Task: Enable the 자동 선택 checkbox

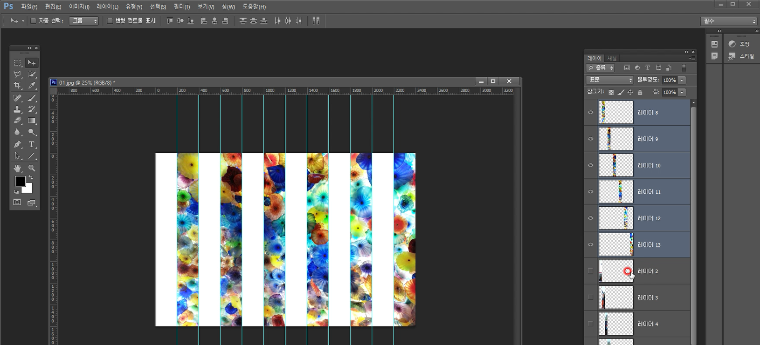Action: point(34,21)
